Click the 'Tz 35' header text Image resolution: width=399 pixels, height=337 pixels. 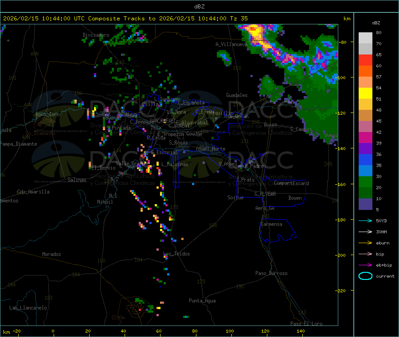(239, 19)
